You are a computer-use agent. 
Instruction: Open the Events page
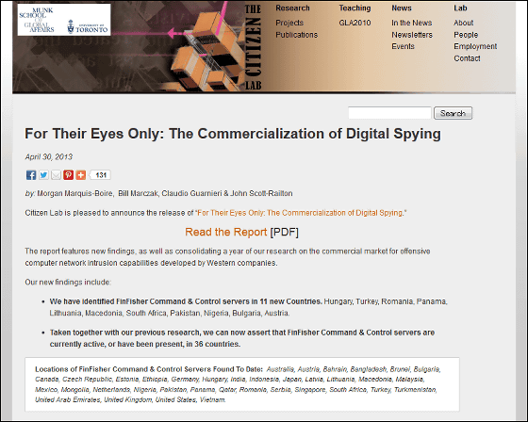point(403,46)
